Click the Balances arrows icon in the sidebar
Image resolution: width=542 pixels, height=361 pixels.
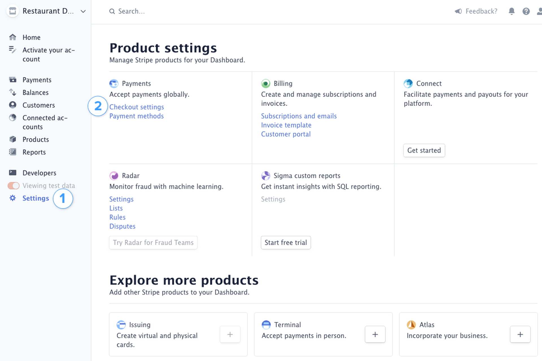[x=13, y=92]
